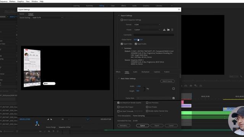Open the Publish tab

pyautogui.click(x=167, y=72)
